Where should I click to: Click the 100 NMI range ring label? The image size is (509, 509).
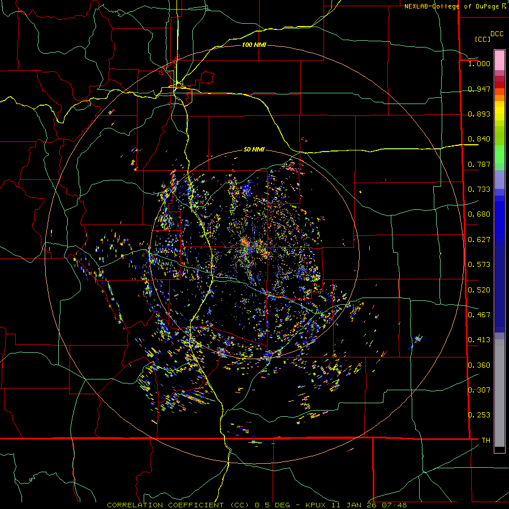[x=254, y=45]
